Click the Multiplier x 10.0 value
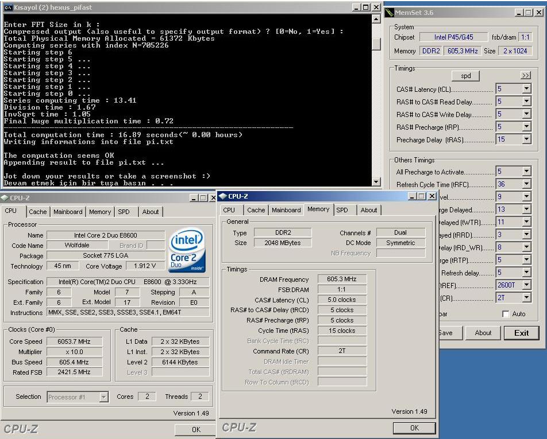 (74, 352)
